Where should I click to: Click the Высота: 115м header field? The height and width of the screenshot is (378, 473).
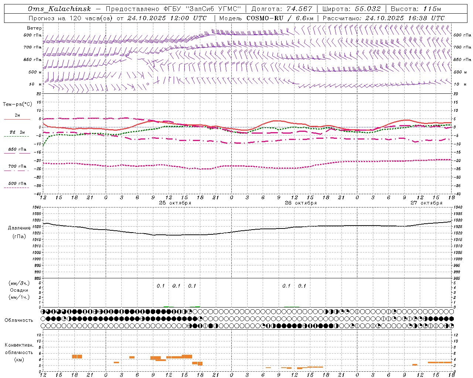pyautogui.click(x=416, y=9)
